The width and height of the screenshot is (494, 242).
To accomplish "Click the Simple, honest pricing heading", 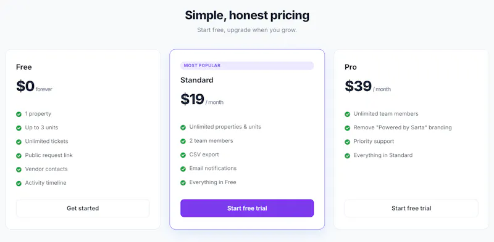I will (247, 15).
